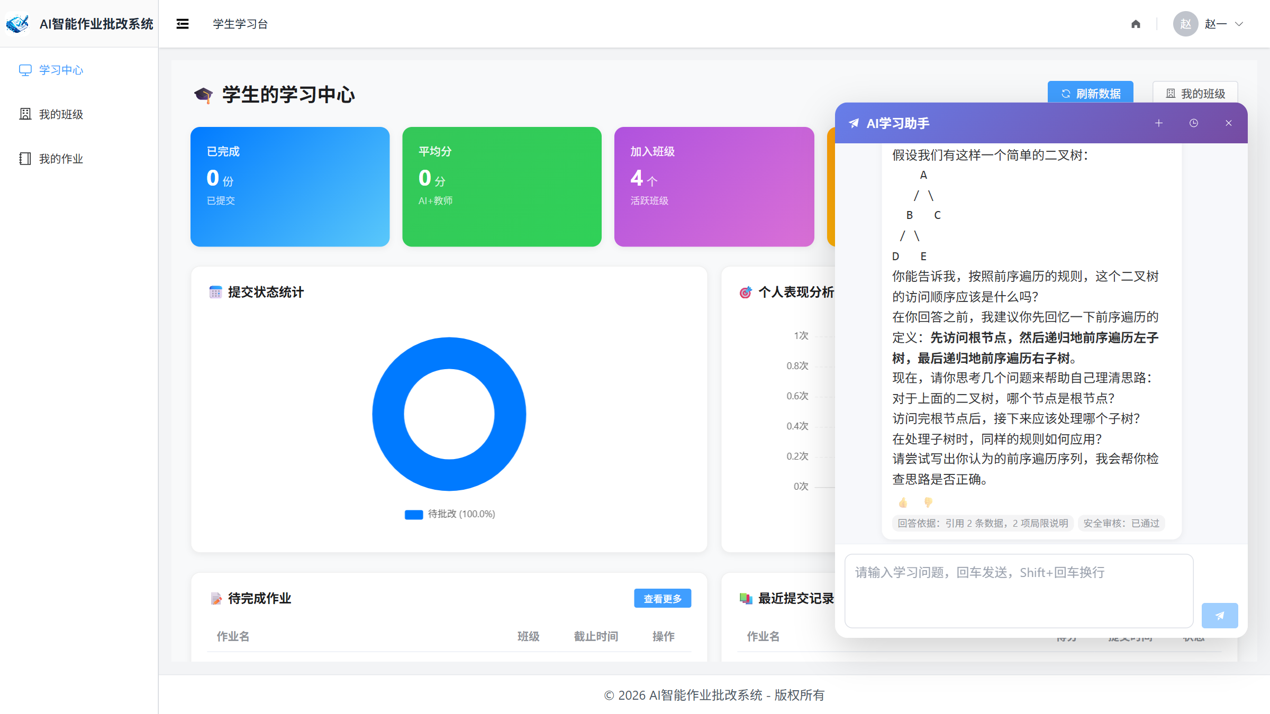
Task: Click the 1次 axis label in the chart
Action: coord(801,335)
